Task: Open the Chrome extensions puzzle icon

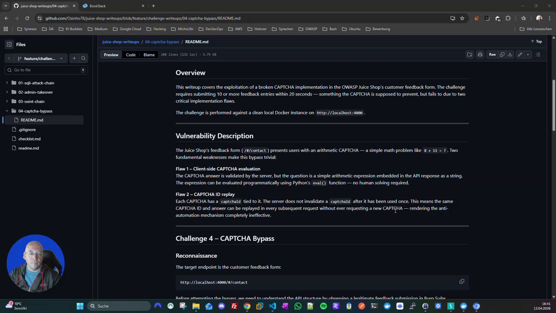Action: [508, 18]
